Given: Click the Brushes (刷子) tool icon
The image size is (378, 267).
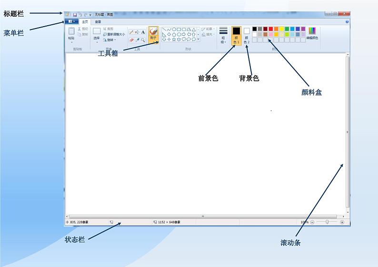Looking at the screenshot, I should coord(153,31).
